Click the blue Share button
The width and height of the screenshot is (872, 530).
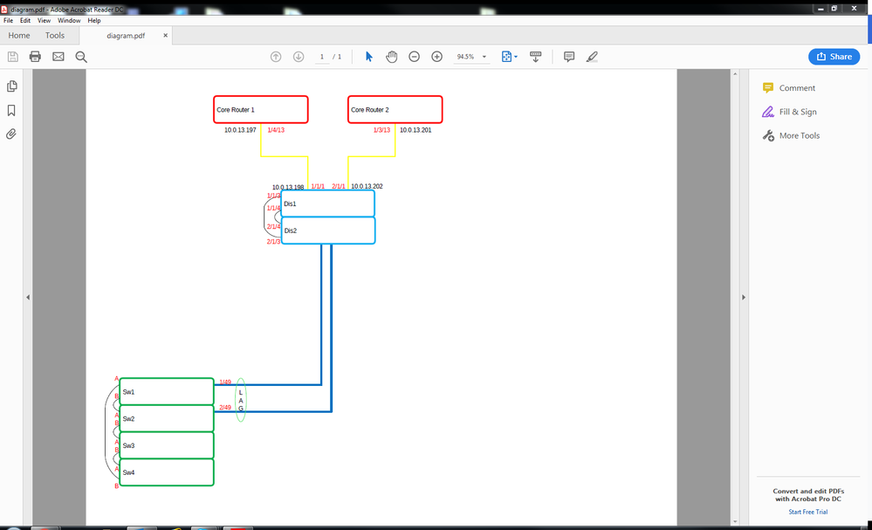point(834,57)
